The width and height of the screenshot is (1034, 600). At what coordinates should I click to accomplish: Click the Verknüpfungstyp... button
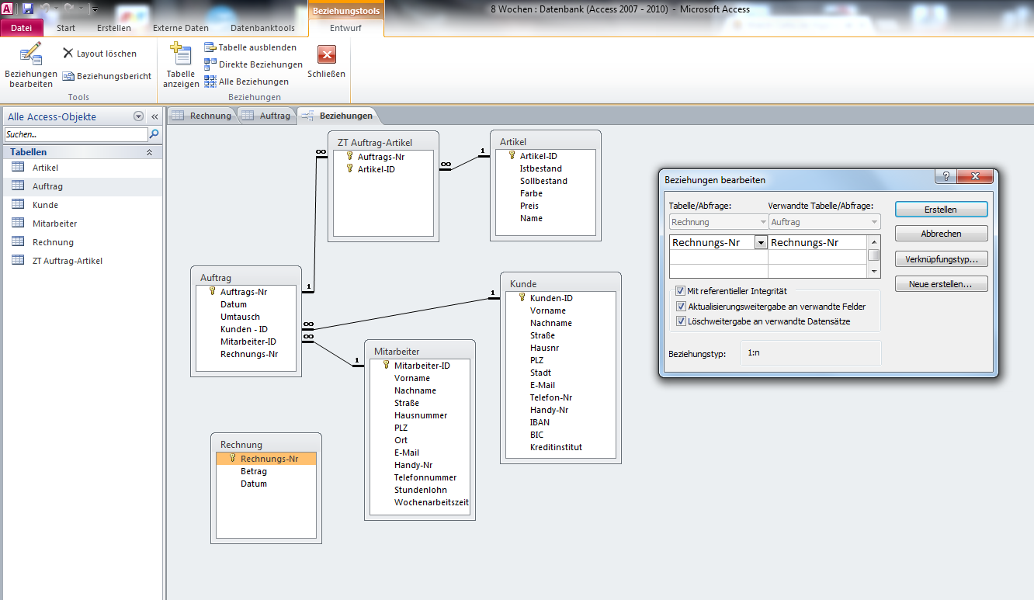[941, 259]
